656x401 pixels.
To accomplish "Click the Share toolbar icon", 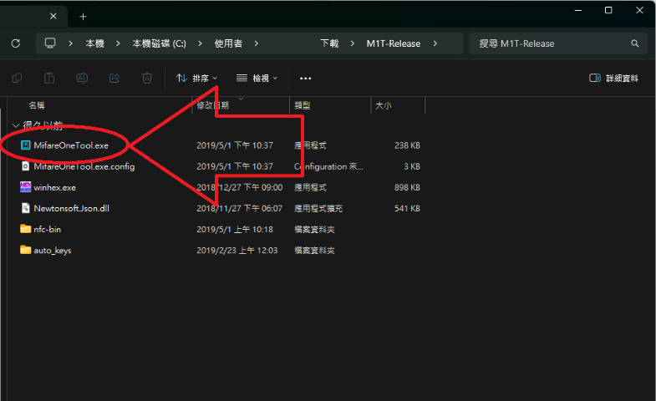I will tap(114, 79).
